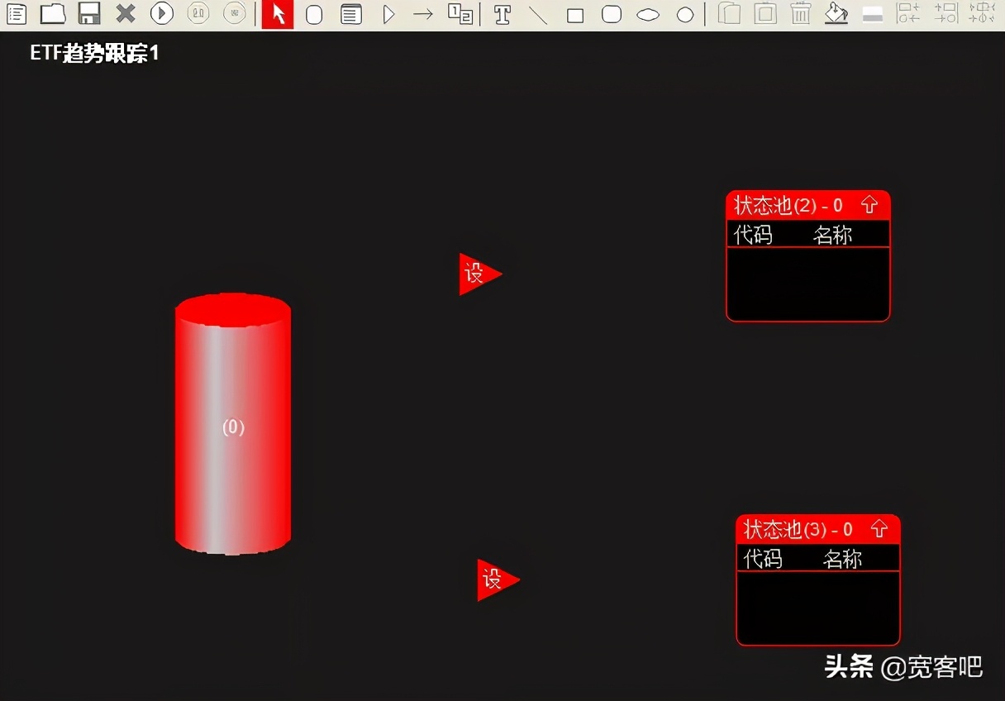Select the circle shape tool
Image resolution: width=1005 pixels, height=701 pixels.
[685, 15]
